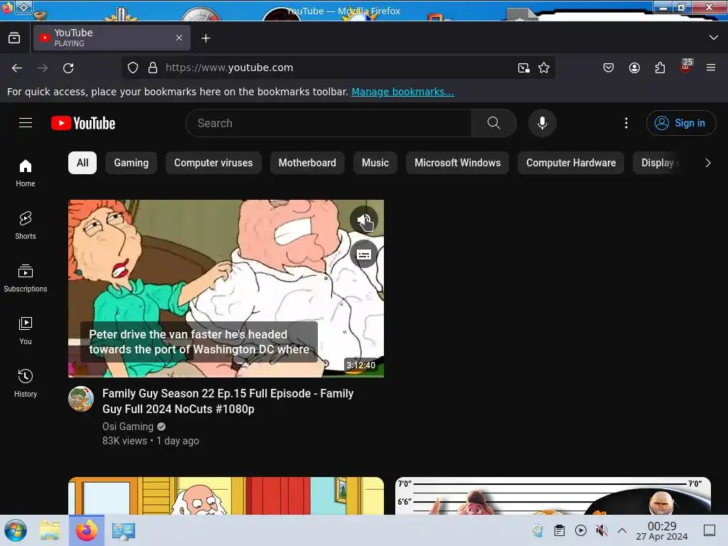Select the Motherboard filter chip

pyautogui.click(x=307, y=163)
